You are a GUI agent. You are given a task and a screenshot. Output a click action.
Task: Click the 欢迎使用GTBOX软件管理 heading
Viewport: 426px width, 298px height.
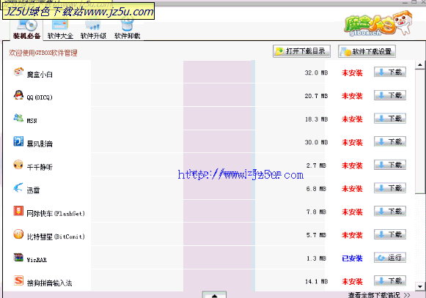[43, 53]
